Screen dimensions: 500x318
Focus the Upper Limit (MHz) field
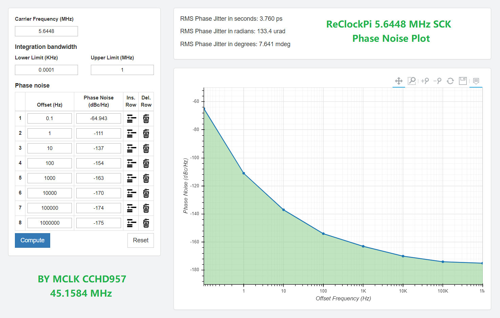[x=122, y=70]
